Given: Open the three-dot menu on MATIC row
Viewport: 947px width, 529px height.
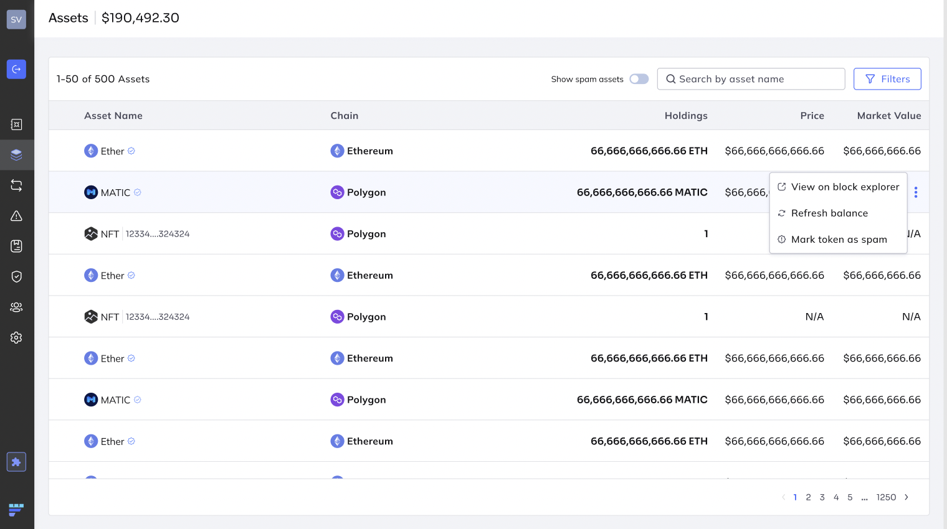Looking at the screenshot, I should coord(916,192).
